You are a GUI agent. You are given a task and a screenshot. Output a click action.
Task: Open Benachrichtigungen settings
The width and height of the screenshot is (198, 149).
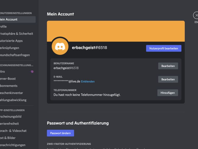(18, 145)
